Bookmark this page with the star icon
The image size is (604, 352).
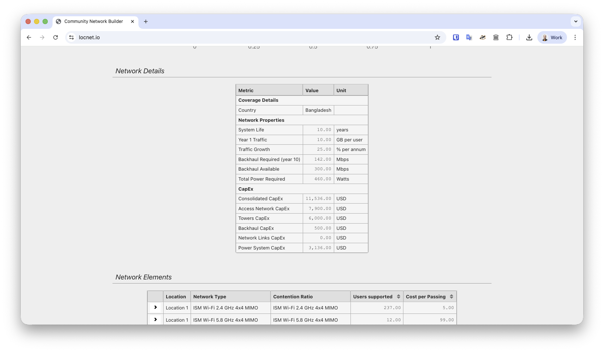(437, 37)
